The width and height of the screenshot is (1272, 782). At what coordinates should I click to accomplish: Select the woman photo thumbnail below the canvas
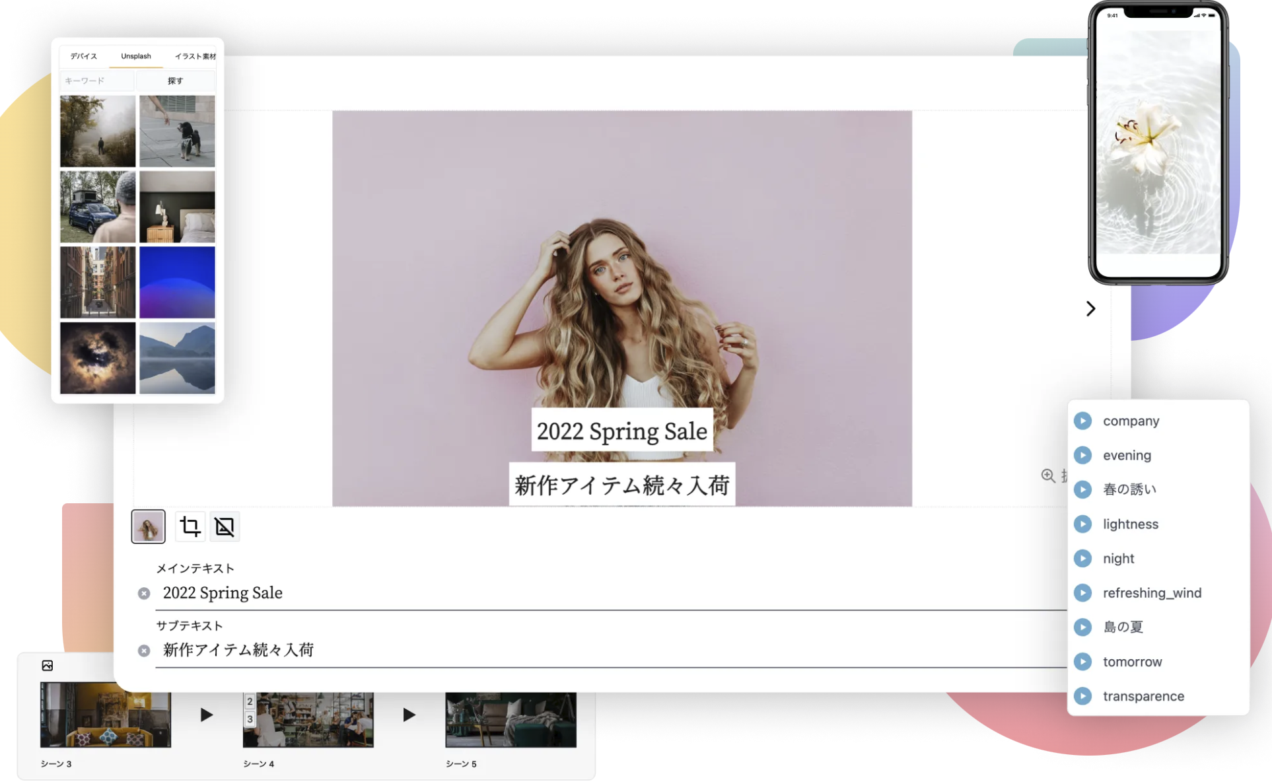pos(148,526)
